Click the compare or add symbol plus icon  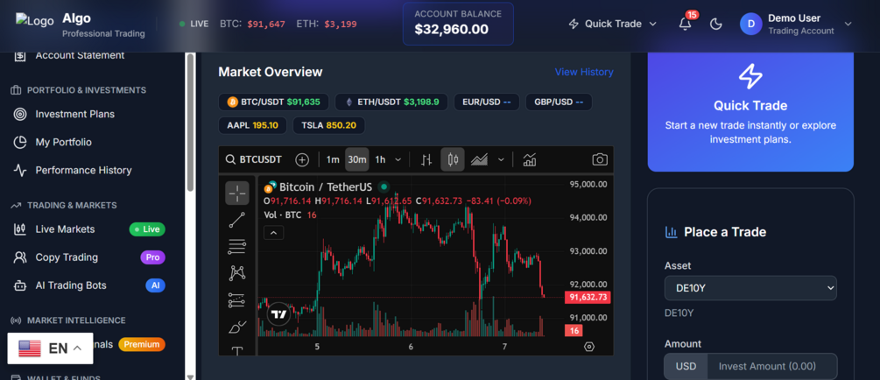coord(302,160)
